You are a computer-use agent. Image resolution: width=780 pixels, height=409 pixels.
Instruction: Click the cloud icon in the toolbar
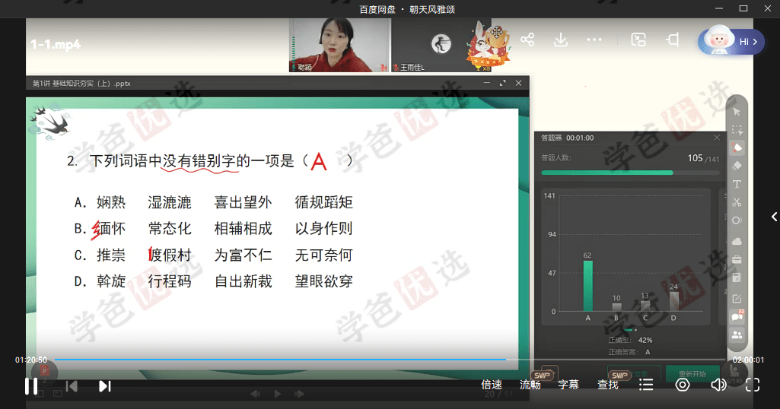click(737, 242)
